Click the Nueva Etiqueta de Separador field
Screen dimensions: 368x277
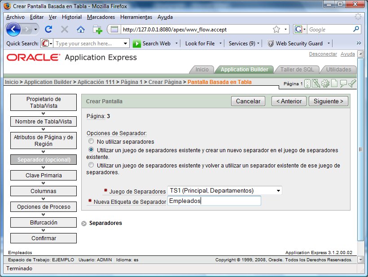click(214, 201)
